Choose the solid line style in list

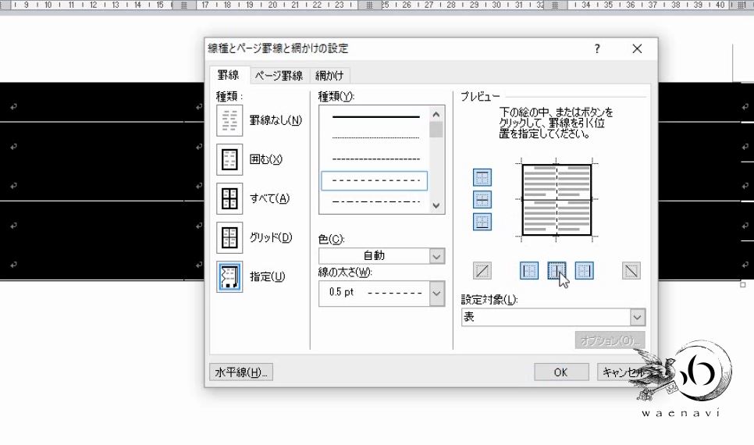pyautogui.click(x=375, y=116)
